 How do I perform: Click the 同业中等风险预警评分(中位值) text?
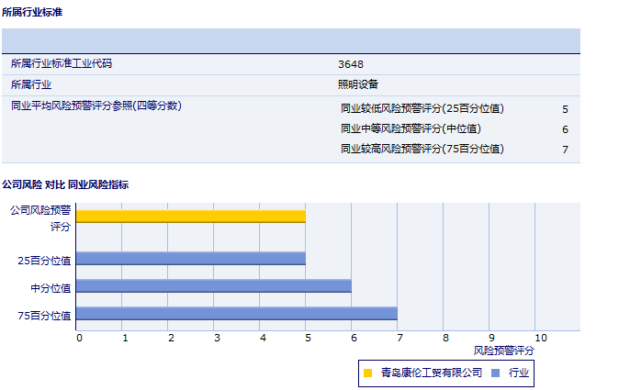411,128
